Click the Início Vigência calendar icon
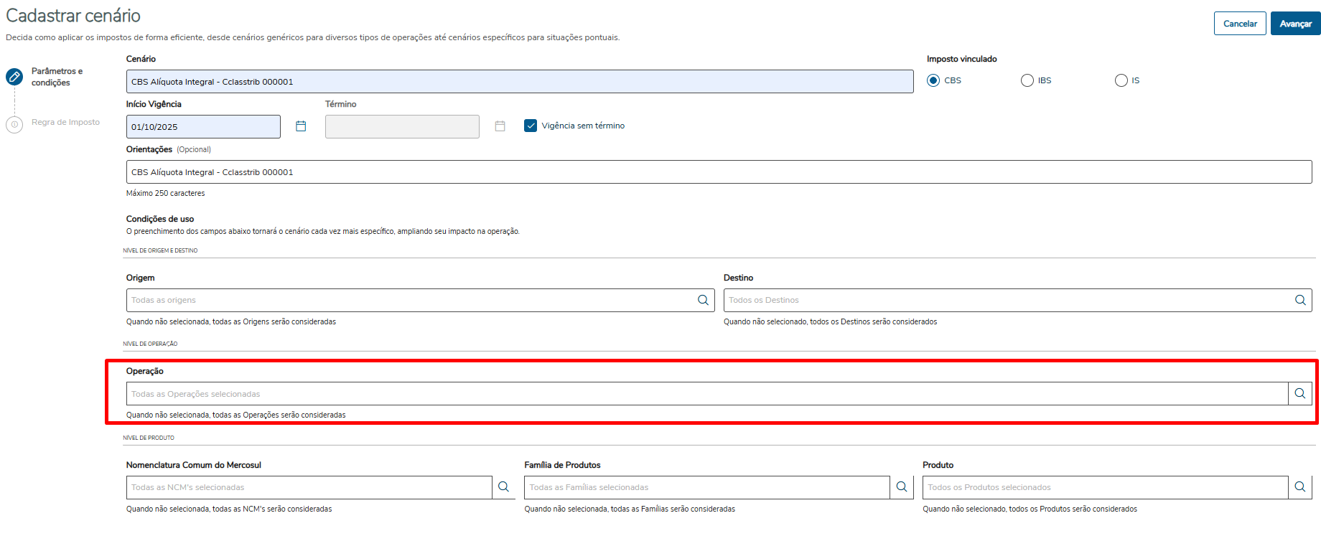 [x=301, y=126]
